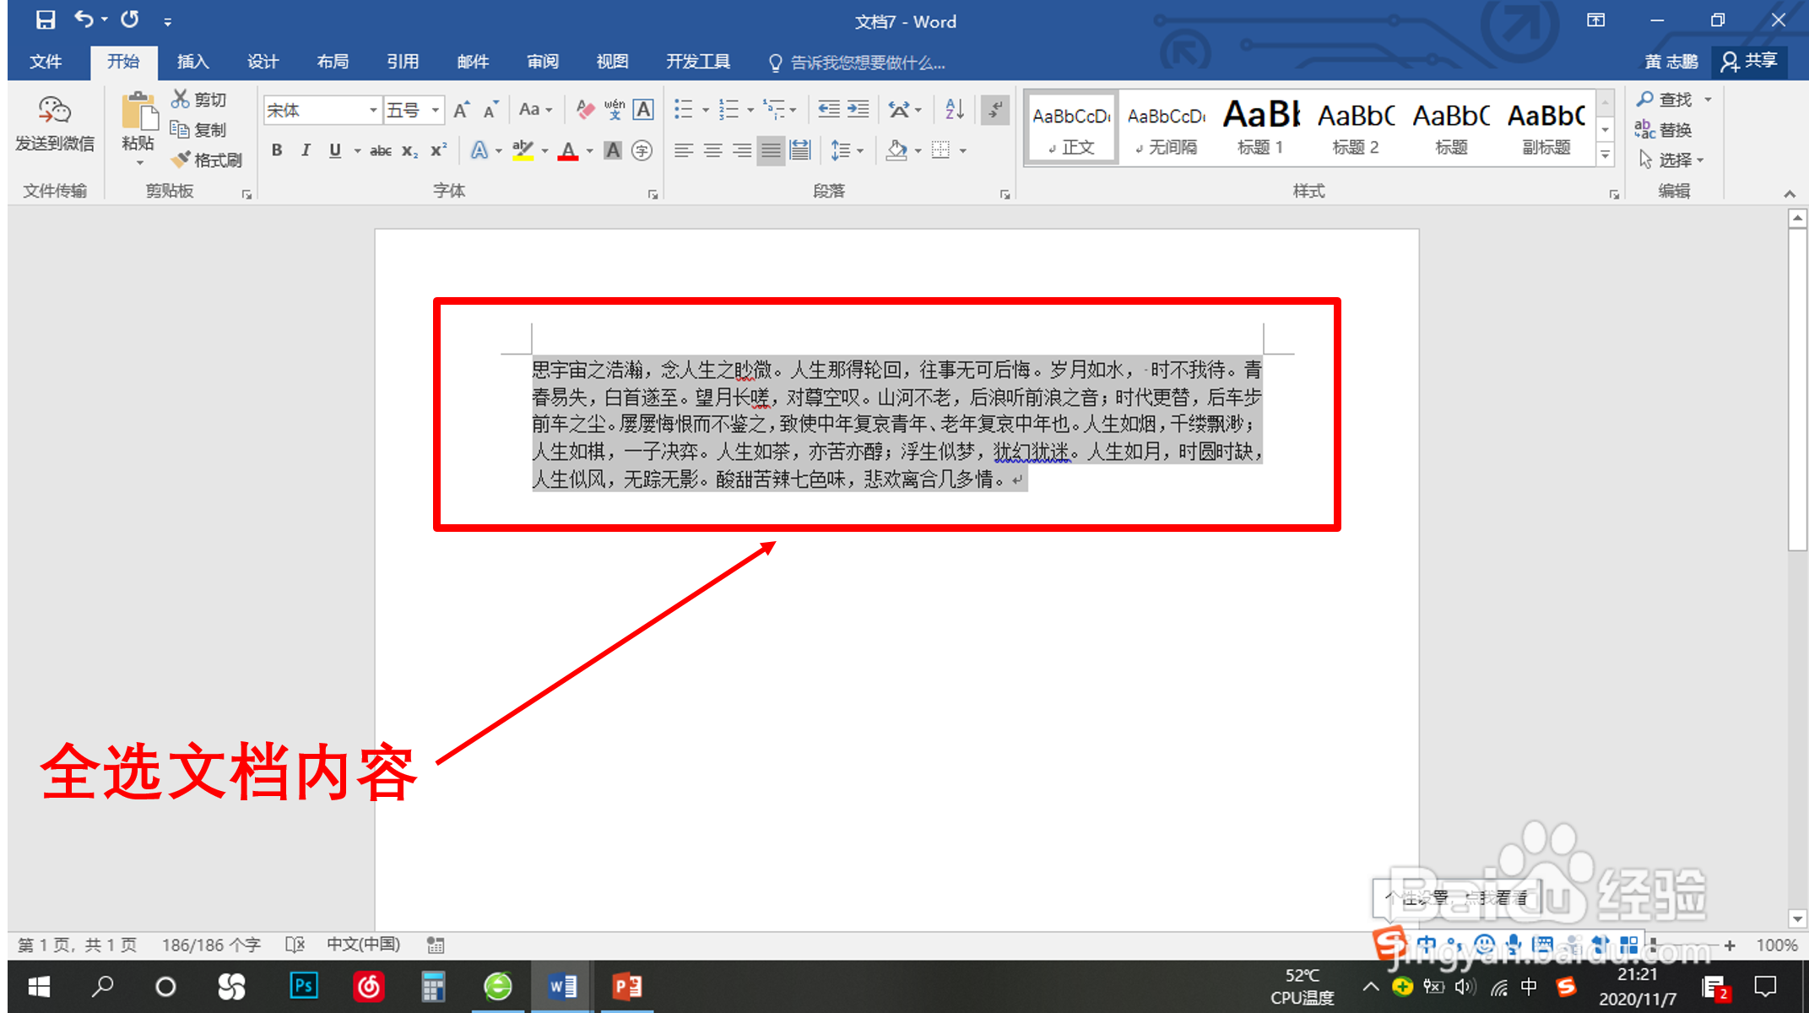Toggle Italic formatting
The height and width of the screenshot is (1013, 1809).
click(x=306, y=150)
